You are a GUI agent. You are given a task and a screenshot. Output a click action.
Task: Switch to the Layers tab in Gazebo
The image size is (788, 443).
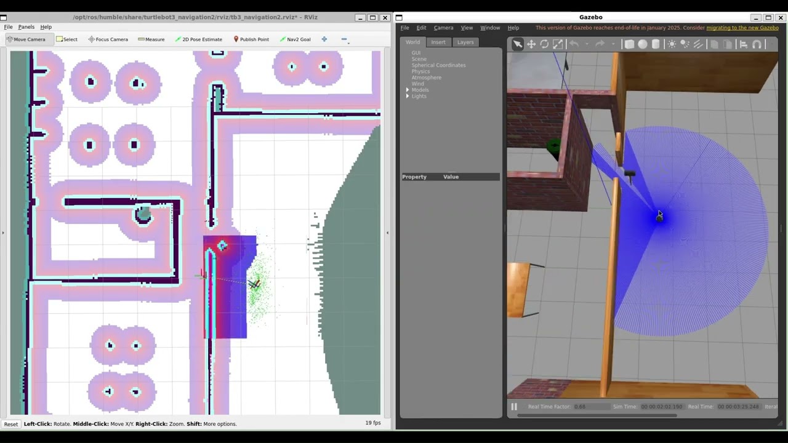[x=465, y=42]
